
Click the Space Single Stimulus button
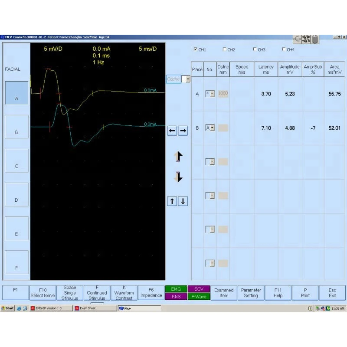70,292
